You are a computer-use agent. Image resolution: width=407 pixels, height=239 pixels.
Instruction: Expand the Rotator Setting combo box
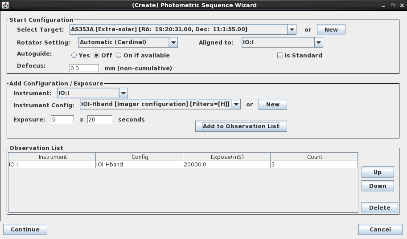tap(173, 42)
